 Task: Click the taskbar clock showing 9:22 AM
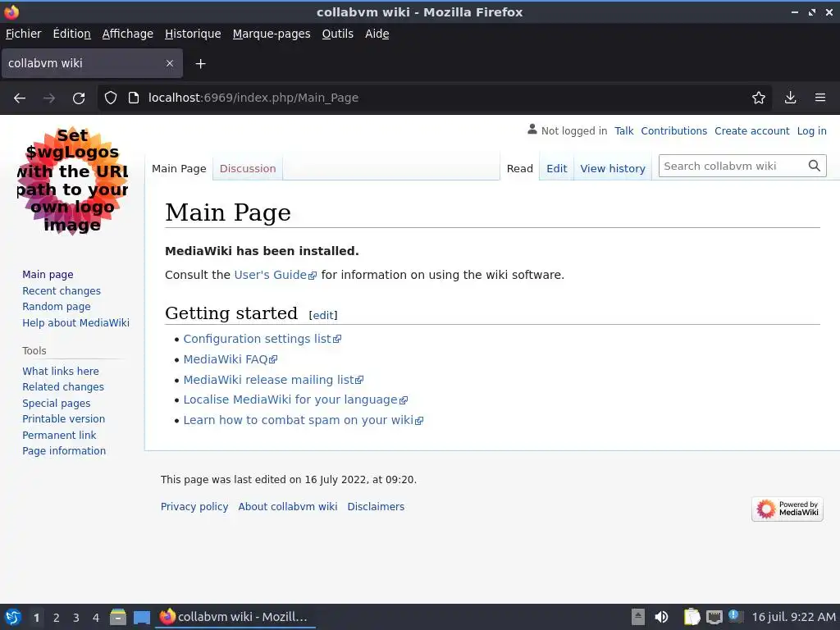[793, 617]
